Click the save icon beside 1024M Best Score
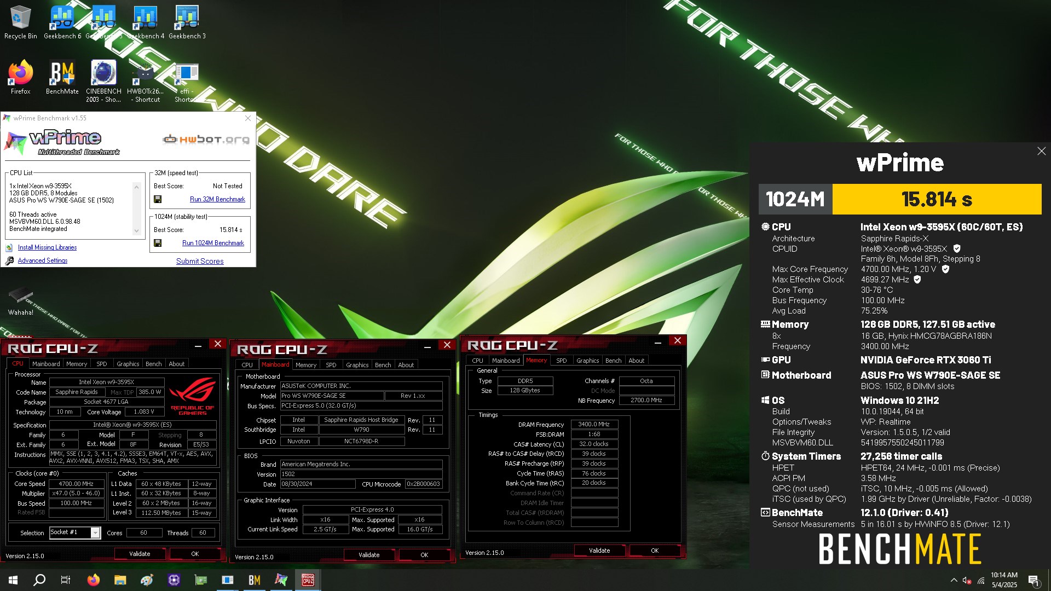Viewport: 1051px width, 591px height. [158, 243]
